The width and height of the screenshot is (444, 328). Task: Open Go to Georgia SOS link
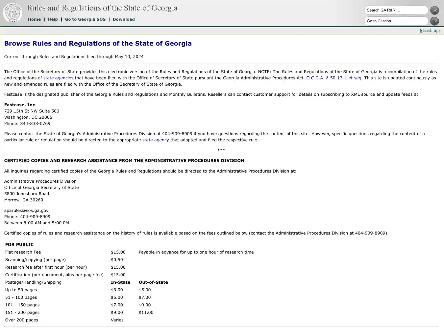click(85, 19)
